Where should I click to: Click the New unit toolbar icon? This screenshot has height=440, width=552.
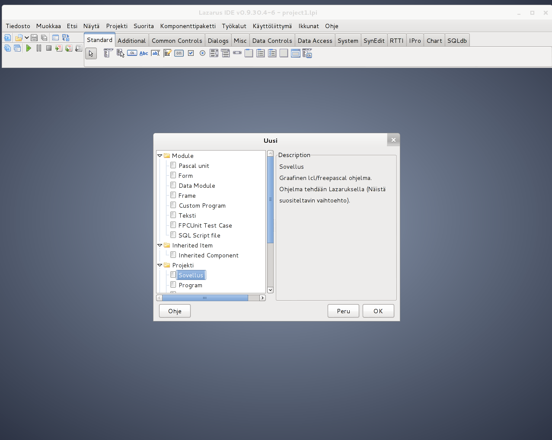7,38
